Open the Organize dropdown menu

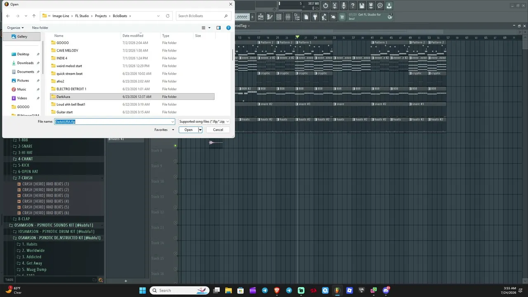(x=15, y=28)
